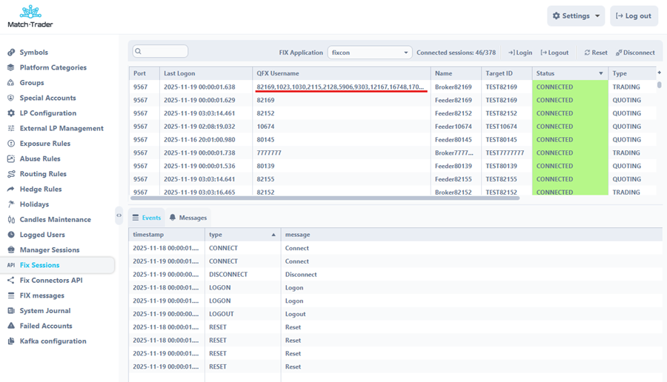Click the Failed Accounts warning icon
The image size is (667, 382).
(x=11, y=326)
